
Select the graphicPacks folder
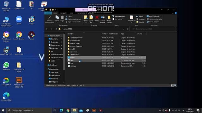(x=75, y=43)
